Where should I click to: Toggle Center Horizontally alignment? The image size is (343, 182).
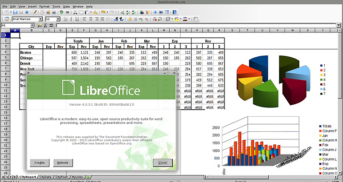90,19
